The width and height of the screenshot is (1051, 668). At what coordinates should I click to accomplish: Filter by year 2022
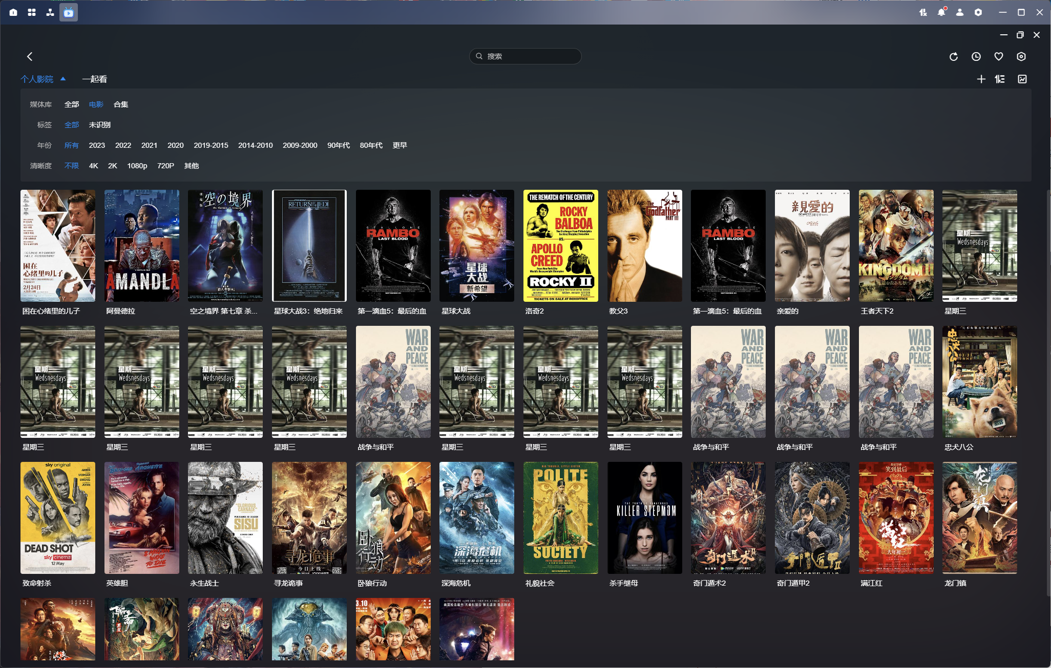[x=123, y=145]
